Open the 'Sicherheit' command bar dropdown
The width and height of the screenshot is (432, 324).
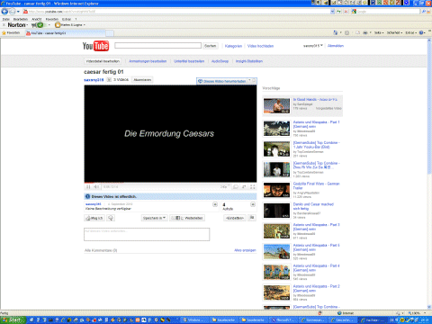394,32
